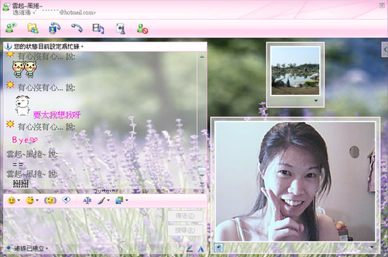This screenshot has height=257, width=388.
Task: Open the background picture picker icon
Action: [x=119, y=200]
